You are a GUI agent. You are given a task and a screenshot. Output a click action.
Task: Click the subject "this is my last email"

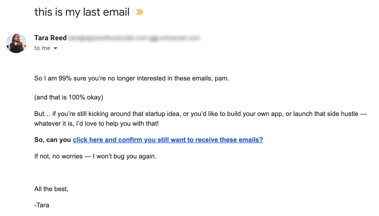click(x=82, y=12)
